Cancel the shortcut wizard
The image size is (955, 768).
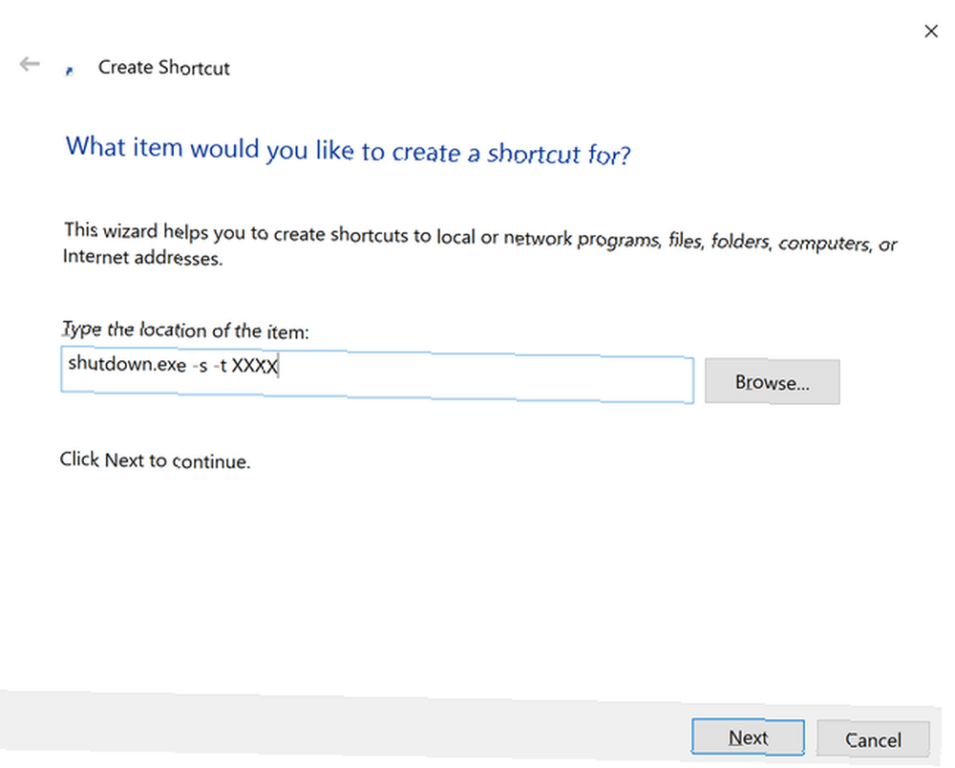pyautogui.click(x=873, y=739)
